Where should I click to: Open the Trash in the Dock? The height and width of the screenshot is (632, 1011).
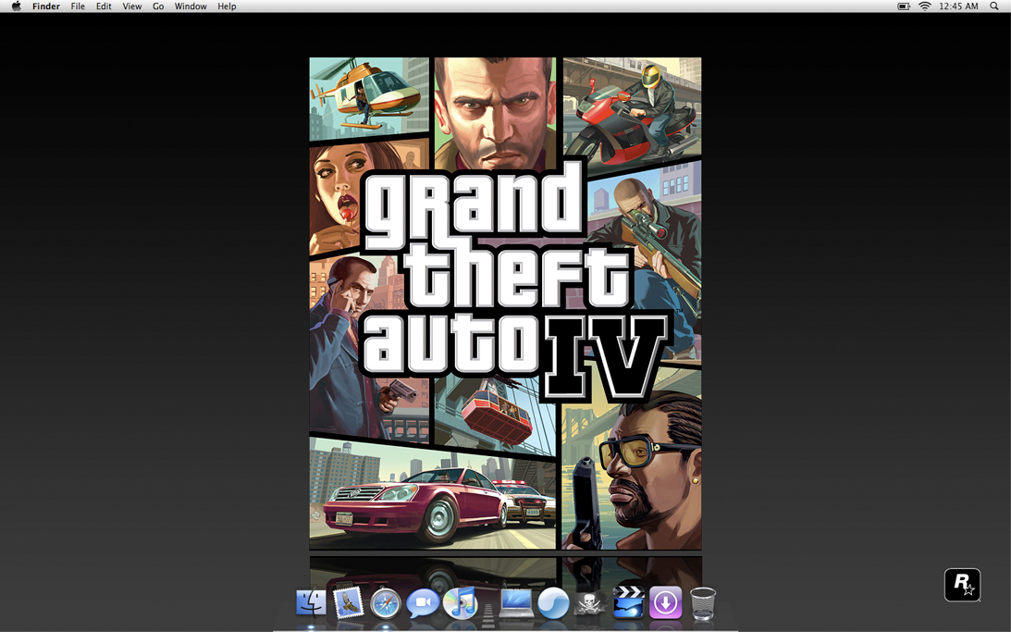pyautogui.click(x=703, y=603)
